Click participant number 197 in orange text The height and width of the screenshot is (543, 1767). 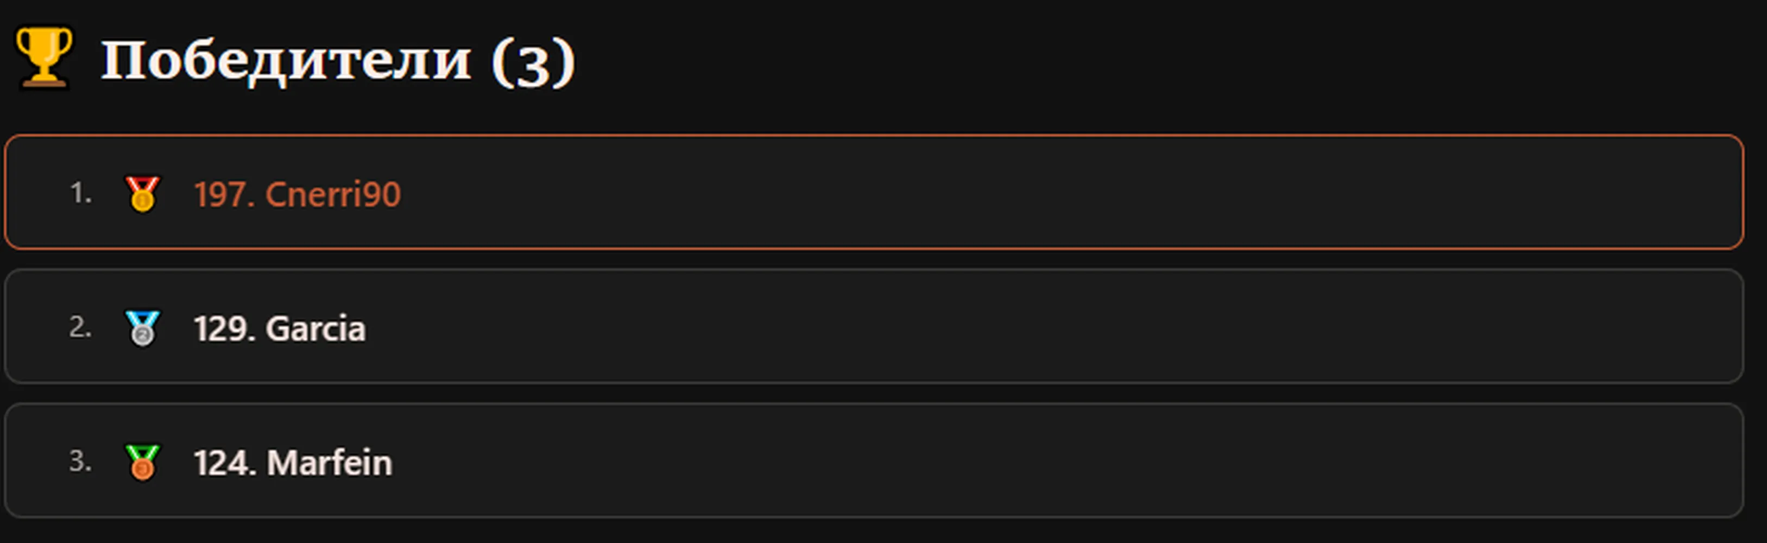pyautogui.click(x=224, y=195)
